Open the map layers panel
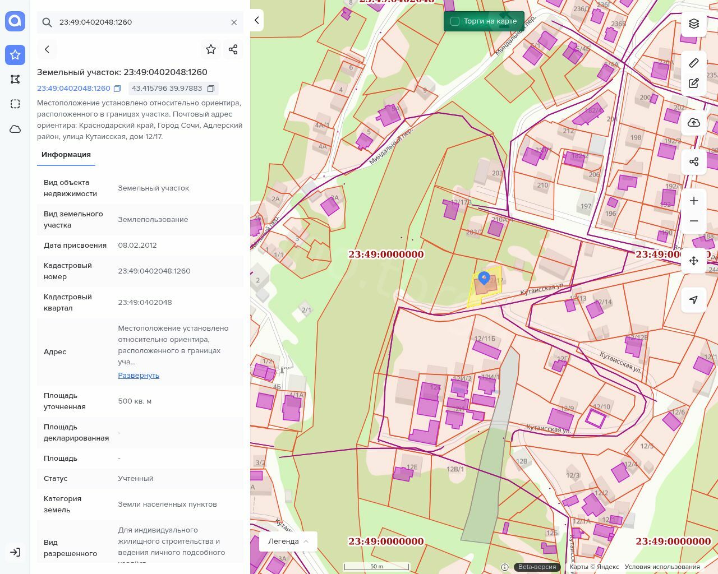Image resolution: width=718 pixels, height=574 pixels. click(x=694, y=24)
